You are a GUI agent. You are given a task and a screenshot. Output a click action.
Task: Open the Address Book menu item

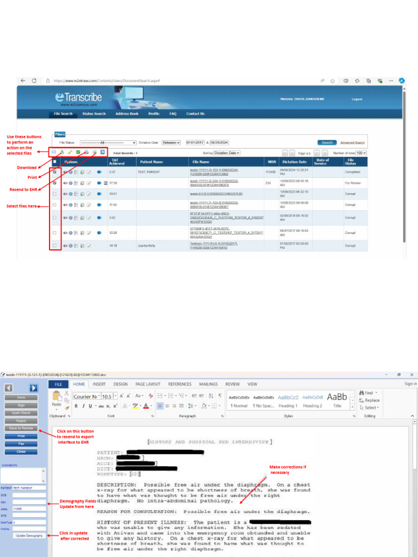[x=127, y=114]
